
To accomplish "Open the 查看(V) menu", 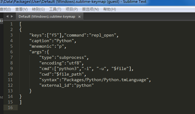I will [21, 9].
